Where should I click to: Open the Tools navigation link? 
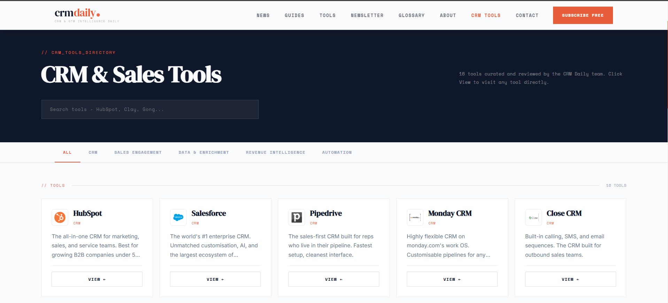[327, 15]
